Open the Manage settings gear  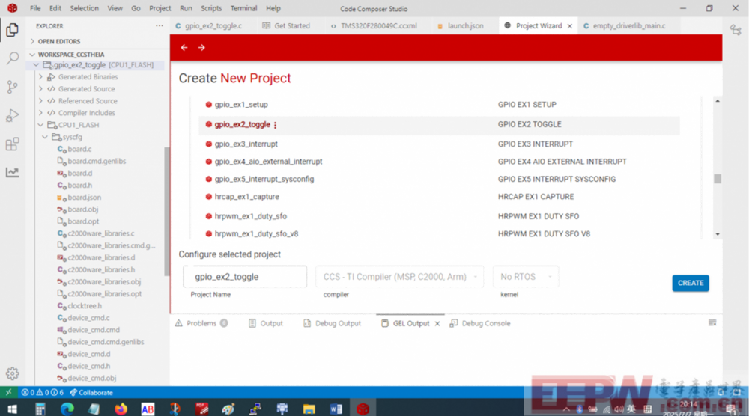pos(13,373)
